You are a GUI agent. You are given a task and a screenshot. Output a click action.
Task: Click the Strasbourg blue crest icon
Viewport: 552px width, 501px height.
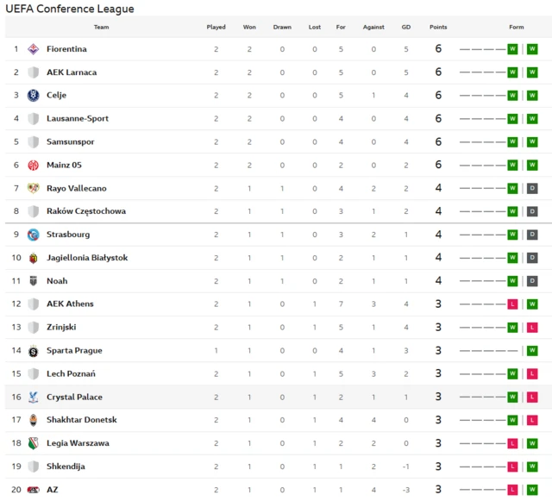34,235
